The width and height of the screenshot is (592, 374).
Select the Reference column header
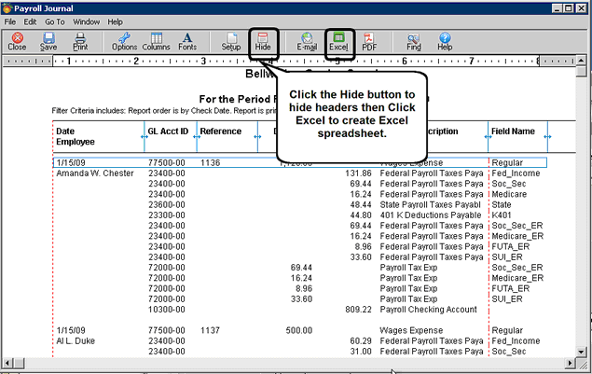pyautogui.click(x=221, y=132)
